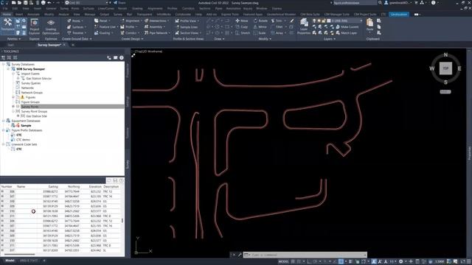
Task: Expand the Layers panel title
Action: (x=330, y=39)
